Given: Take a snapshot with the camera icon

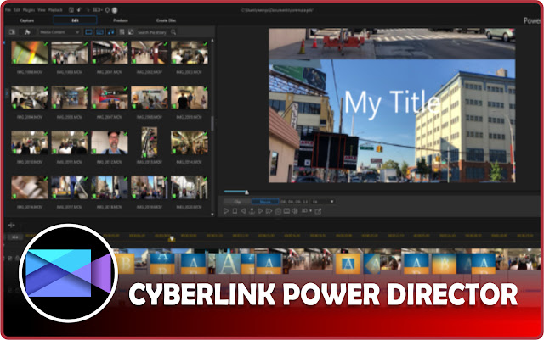Looking at the screenshot, I should pyautogui.click(x=278, y=211).
